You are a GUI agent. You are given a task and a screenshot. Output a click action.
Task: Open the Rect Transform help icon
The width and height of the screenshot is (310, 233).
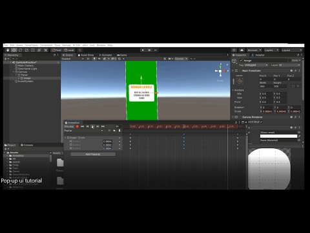(x=291, y=71)
